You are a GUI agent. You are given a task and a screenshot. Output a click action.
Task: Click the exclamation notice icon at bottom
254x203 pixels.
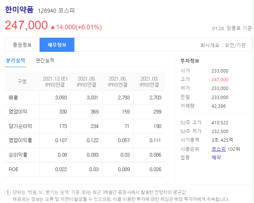tap(8, 192)
